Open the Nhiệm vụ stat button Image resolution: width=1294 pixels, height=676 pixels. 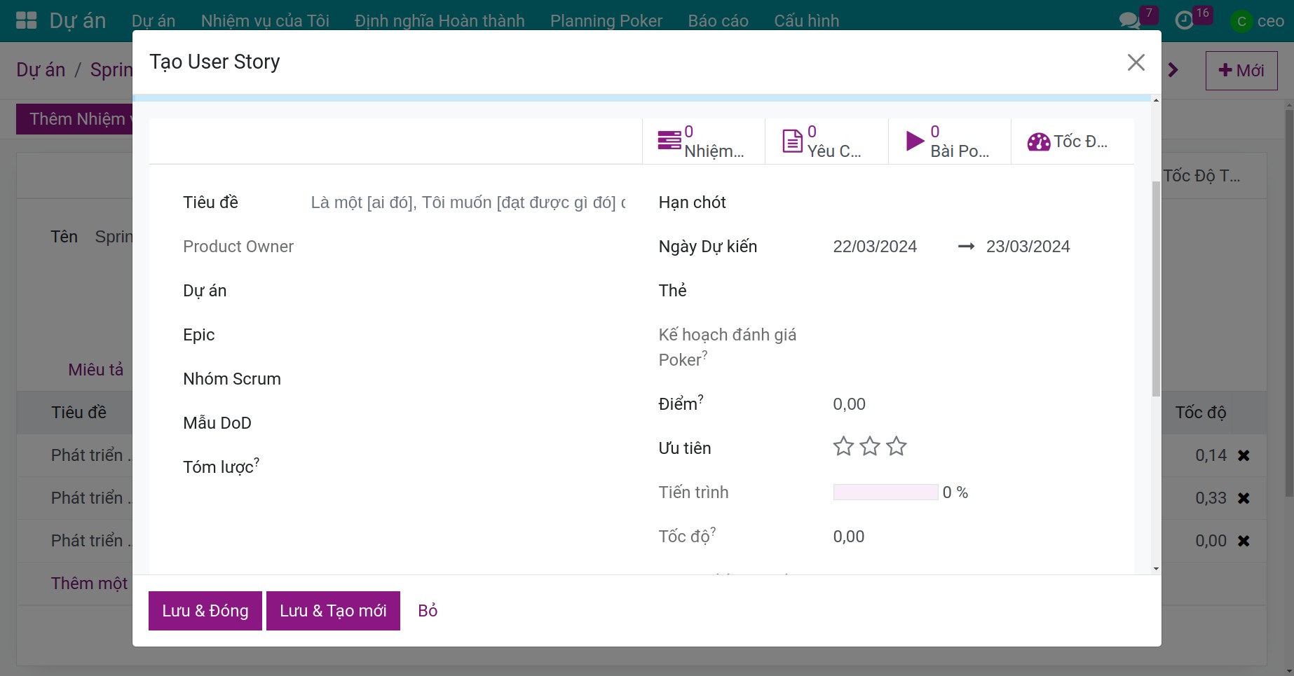pyautogui.click(x=703, y=142)
